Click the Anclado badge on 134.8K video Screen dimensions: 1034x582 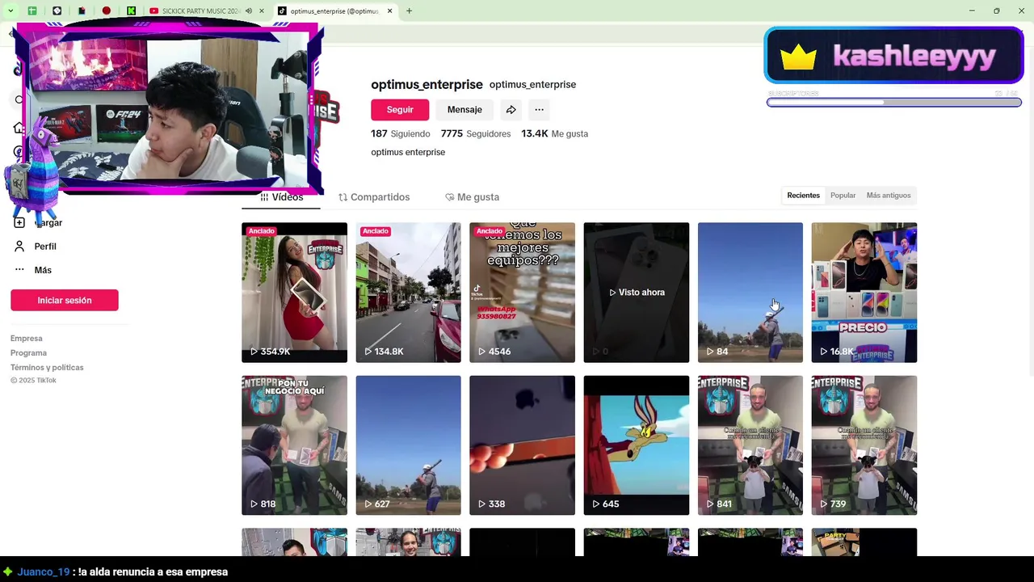click(375, 231)
